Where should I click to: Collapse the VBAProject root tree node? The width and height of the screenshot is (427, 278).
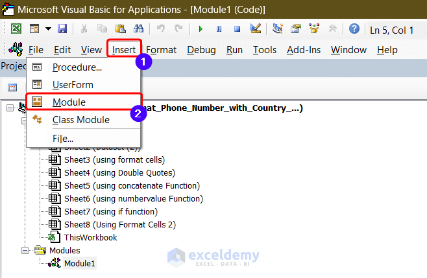[x=10, y=108]
